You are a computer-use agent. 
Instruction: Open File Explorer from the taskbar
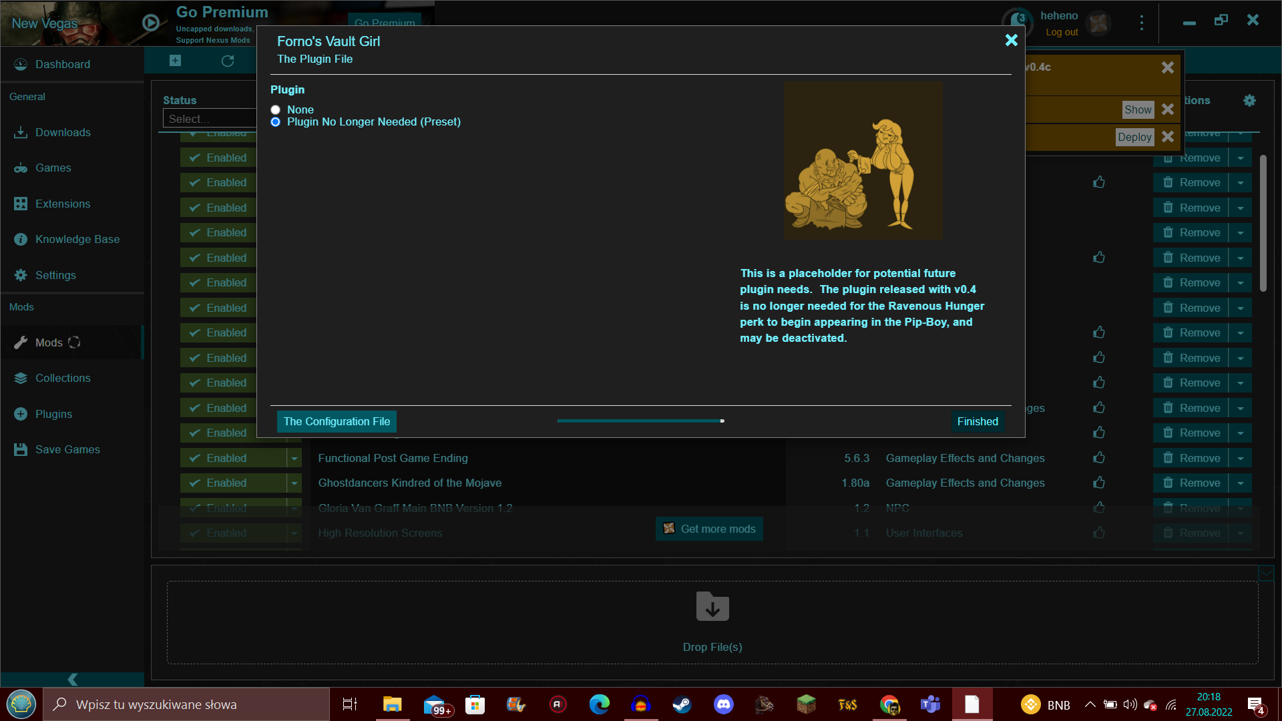pyautogui.click(x=392, y=704)
